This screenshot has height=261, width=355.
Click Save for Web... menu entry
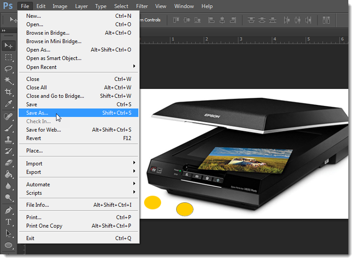44,130
